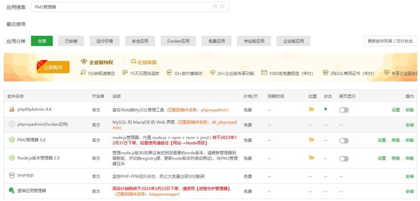This screenshot has width=420, height=201.
Task: Click the 到期时间 column header
Action: point(276,97)
